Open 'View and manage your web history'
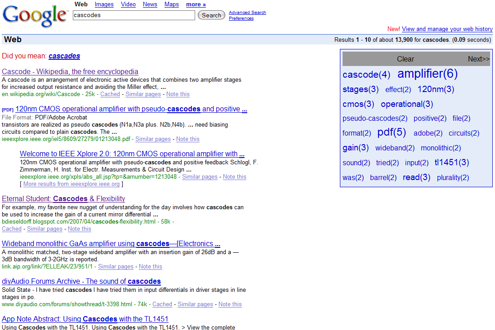This screenshot has width=495, height=330. 447,29
